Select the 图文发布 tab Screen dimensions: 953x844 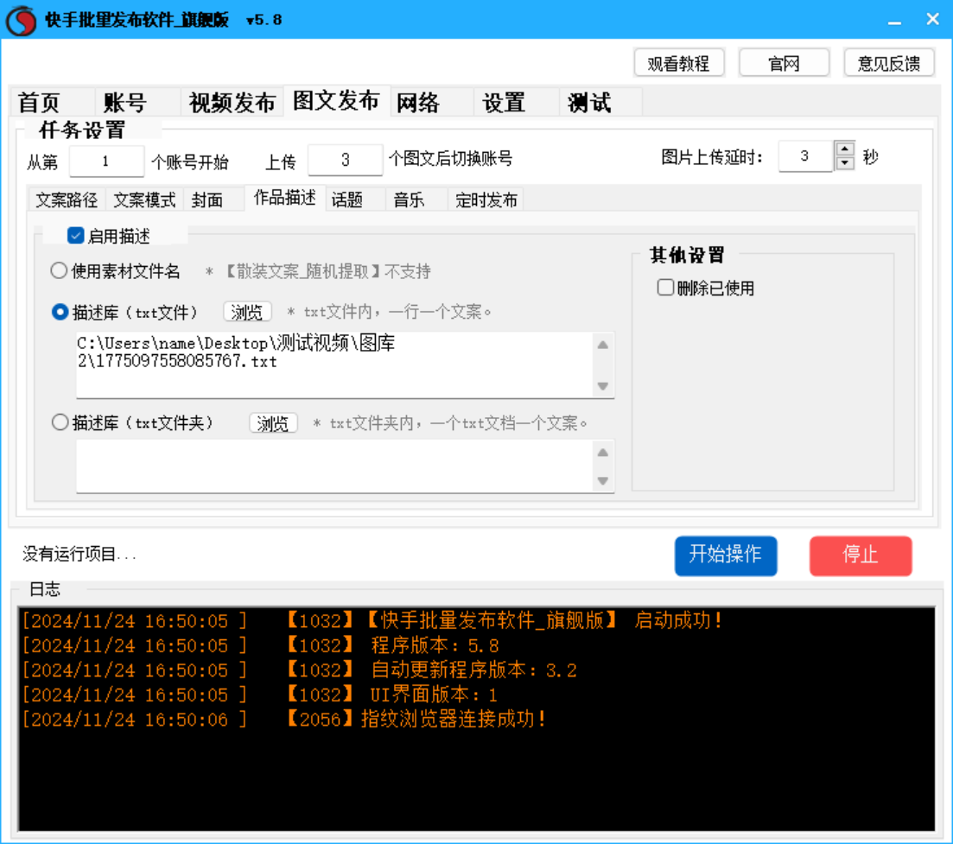click(336, 101)
